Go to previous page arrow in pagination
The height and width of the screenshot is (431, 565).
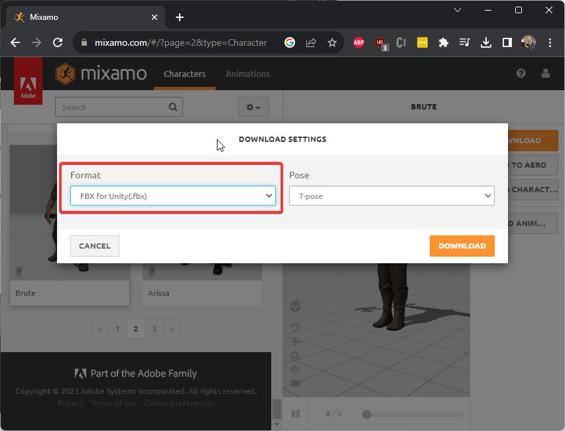pyautogui.click(x=100, y=329)
